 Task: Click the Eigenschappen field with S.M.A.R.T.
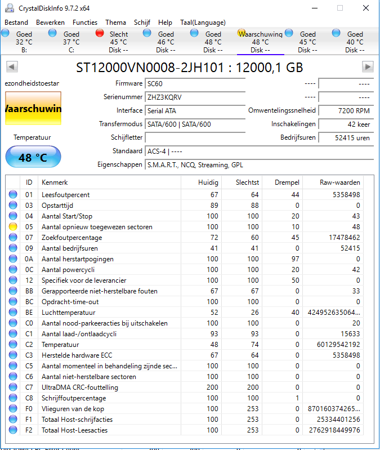(x=260, y=164)
